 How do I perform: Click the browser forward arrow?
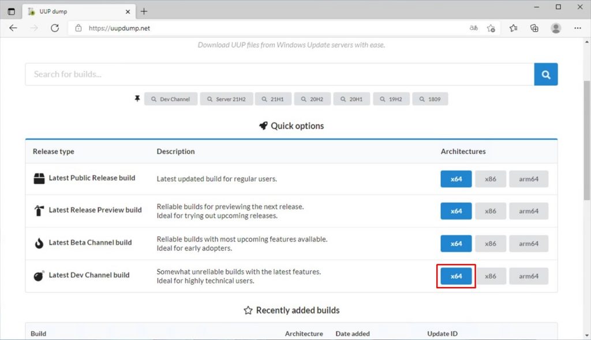point(34,28)
